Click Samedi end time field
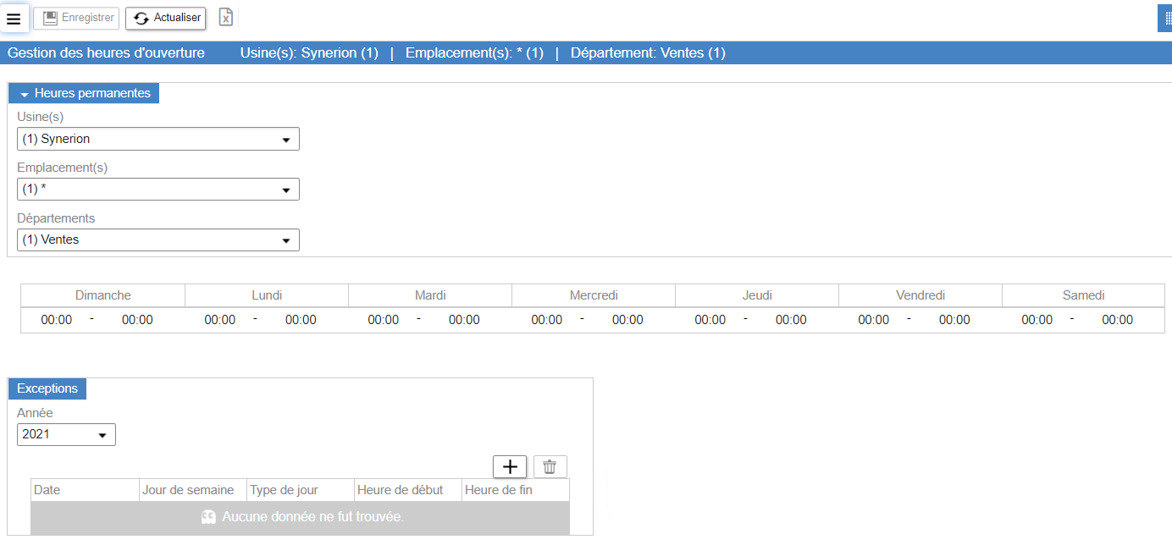 (1118, 320)
